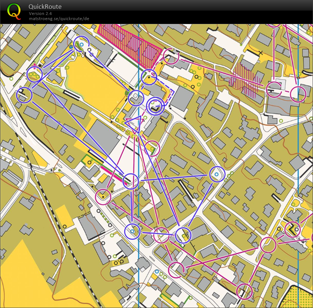Pick the pink control circle nearest the start triangle
The height and width of the screenshot is (308, 313).
pos(152,148)
